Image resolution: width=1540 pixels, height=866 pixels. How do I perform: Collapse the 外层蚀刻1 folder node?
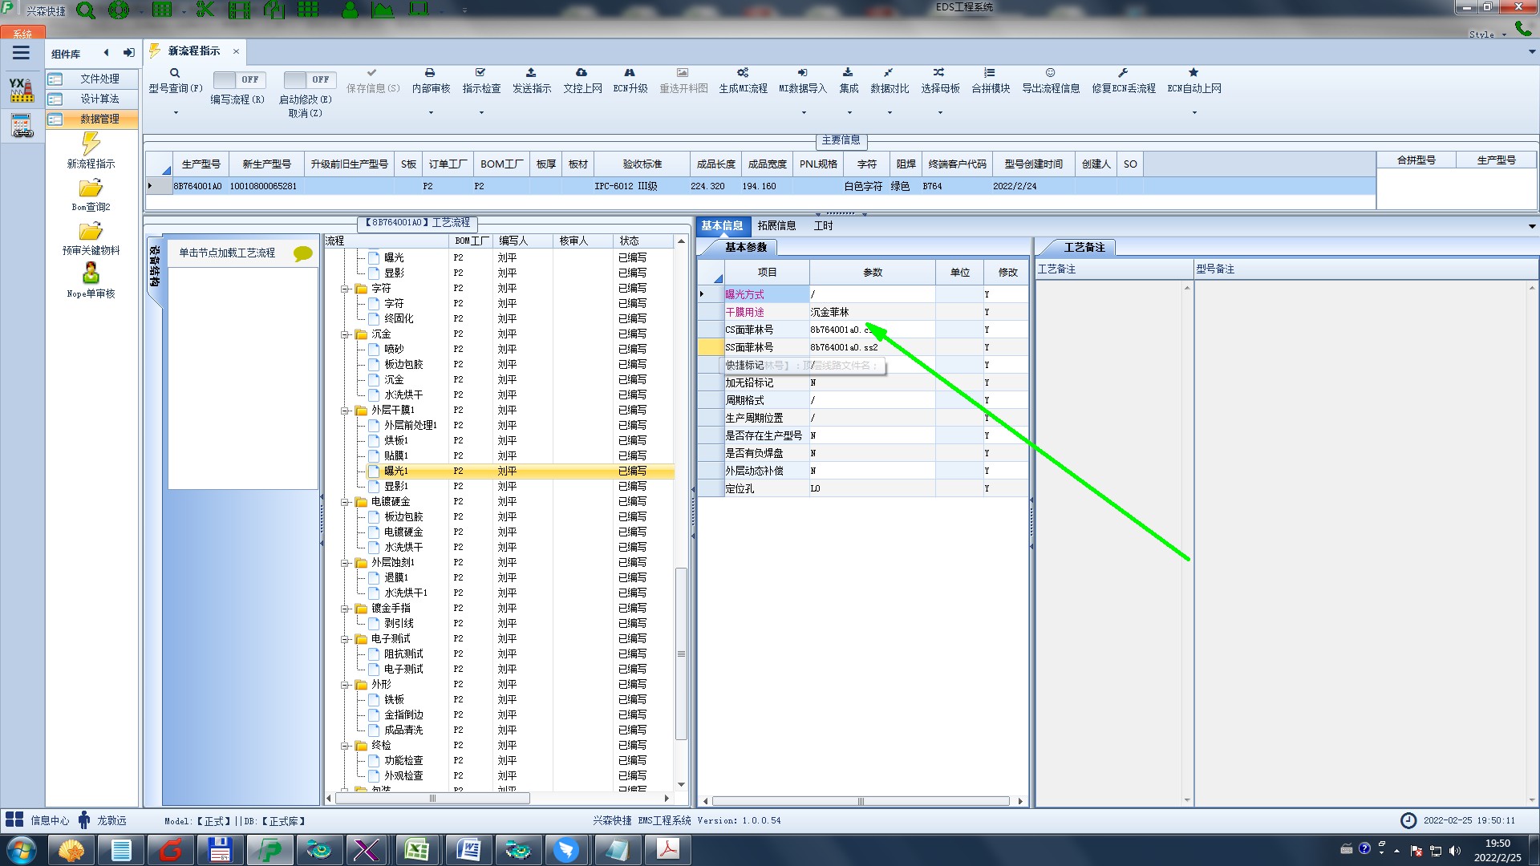(345, 563)
